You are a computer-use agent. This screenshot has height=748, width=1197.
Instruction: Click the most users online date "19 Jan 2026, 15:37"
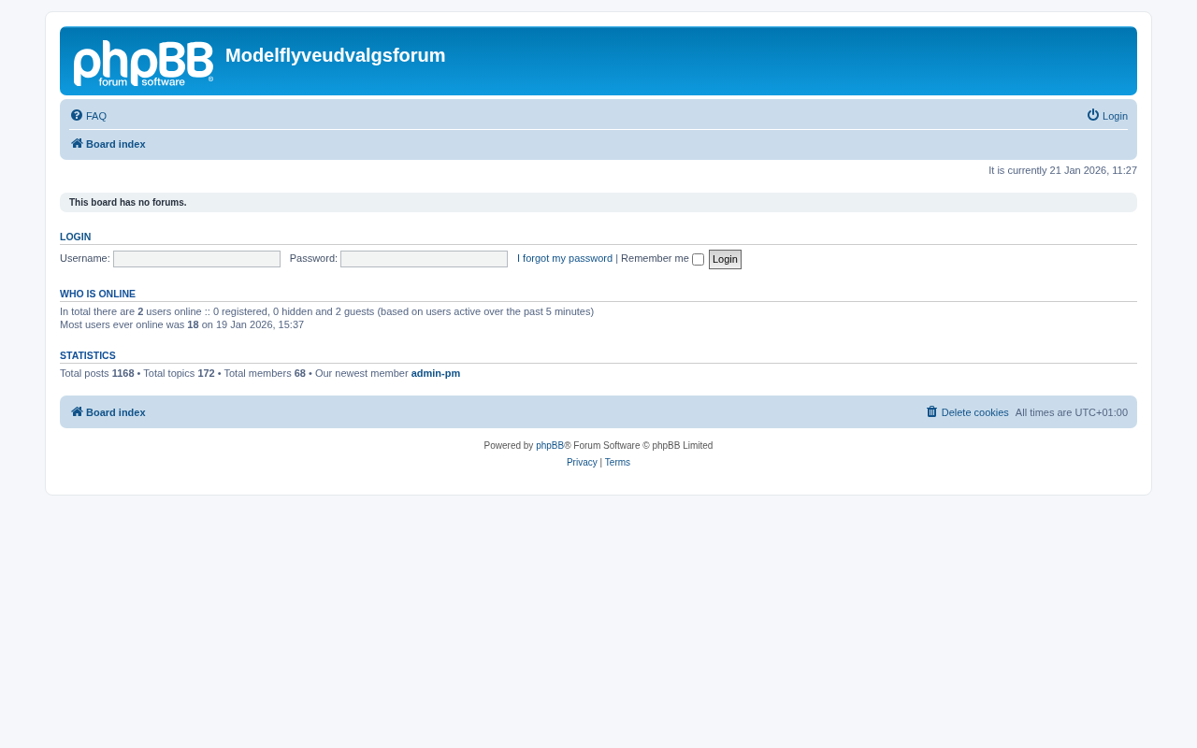click(x=260, y=324)
